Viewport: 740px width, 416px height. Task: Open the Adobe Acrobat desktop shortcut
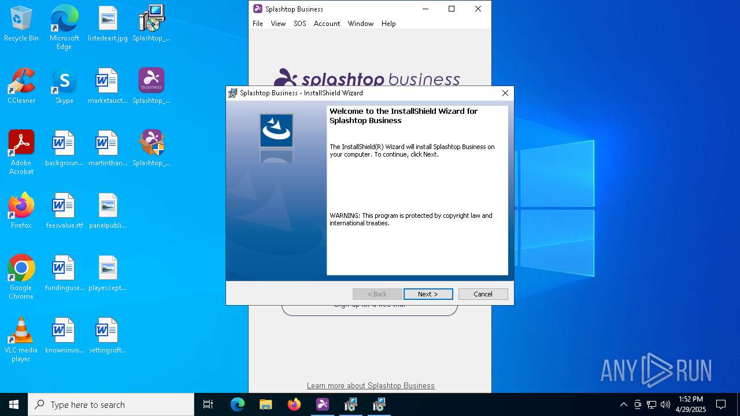pyautogui.click(x=21, y=153)
